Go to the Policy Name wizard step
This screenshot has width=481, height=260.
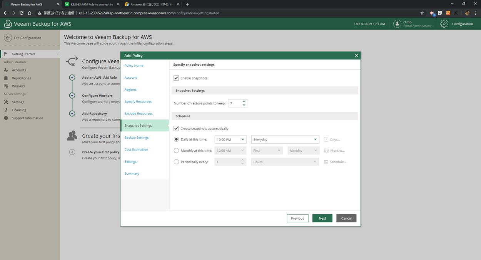coord(134,66)
